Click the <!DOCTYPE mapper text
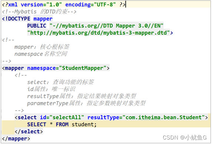212x144 pixels. tap(27, 19)
